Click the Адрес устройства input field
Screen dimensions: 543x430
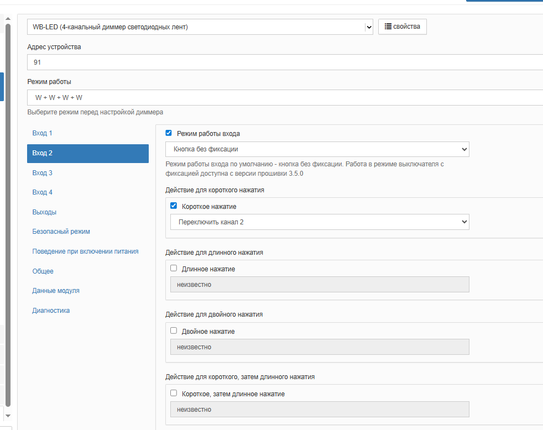point(285,62)
